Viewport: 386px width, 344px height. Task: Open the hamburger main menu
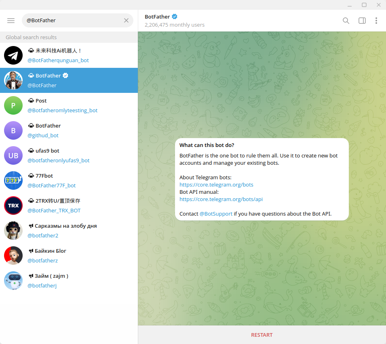click(x=11, y=21)
